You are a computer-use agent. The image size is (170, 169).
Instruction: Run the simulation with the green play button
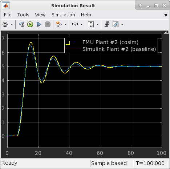[x=30, y=24]
